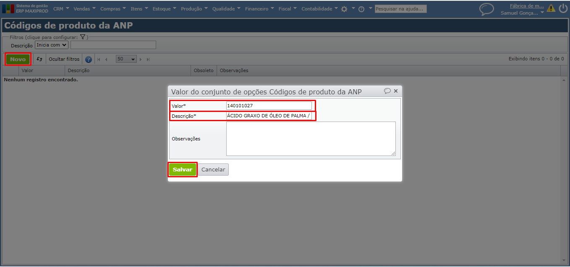Open the Fiscal menu

point(288,9)
